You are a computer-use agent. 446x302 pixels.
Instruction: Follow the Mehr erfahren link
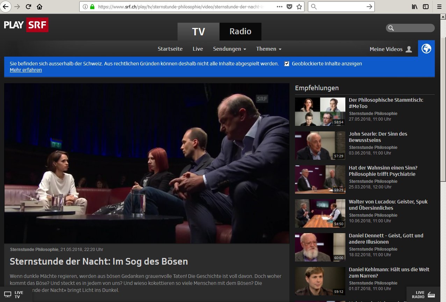point(26,70)
